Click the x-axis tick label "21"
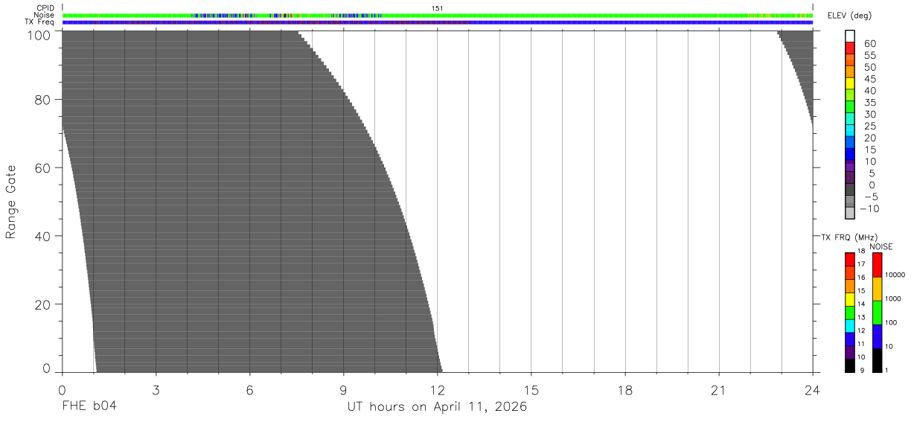 point(719,389)
